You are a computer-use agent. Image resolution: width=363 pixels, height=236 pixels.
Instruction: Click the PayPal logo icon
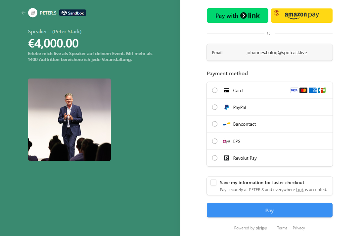pos(226,107)
